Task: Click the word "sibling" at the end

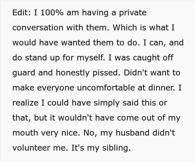Action: [118, 148]
